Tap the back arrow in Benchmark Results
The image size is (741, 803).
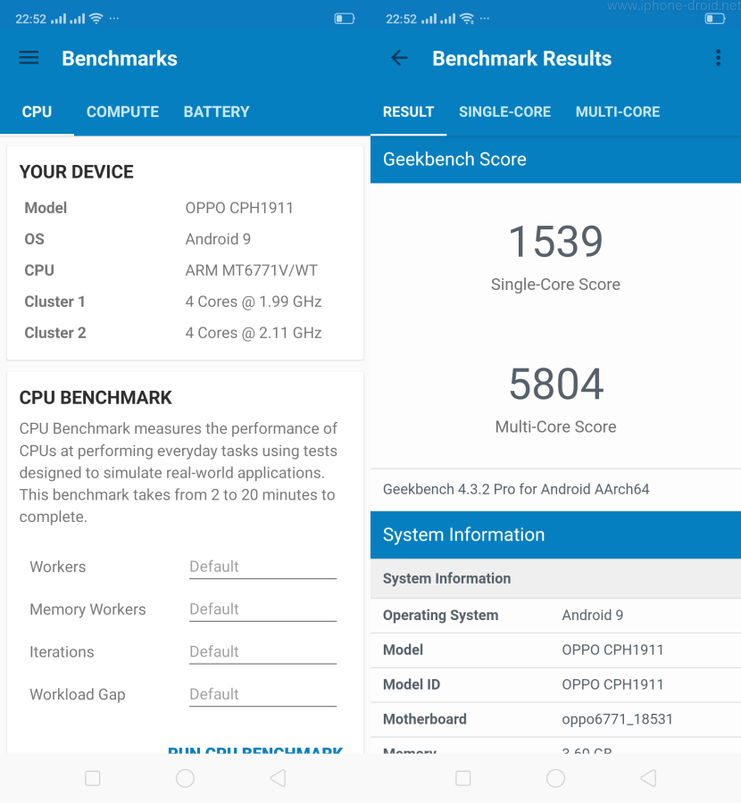point(399,58)
